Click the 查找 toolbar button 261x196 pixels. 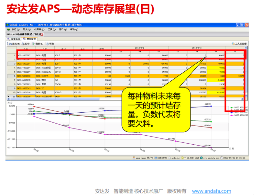pos(15,44)
